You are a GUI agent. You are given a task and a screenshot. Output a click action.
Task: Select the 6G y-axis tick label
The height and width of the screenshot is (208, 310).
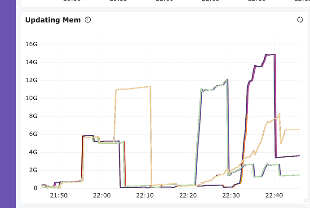coord(33,134)
